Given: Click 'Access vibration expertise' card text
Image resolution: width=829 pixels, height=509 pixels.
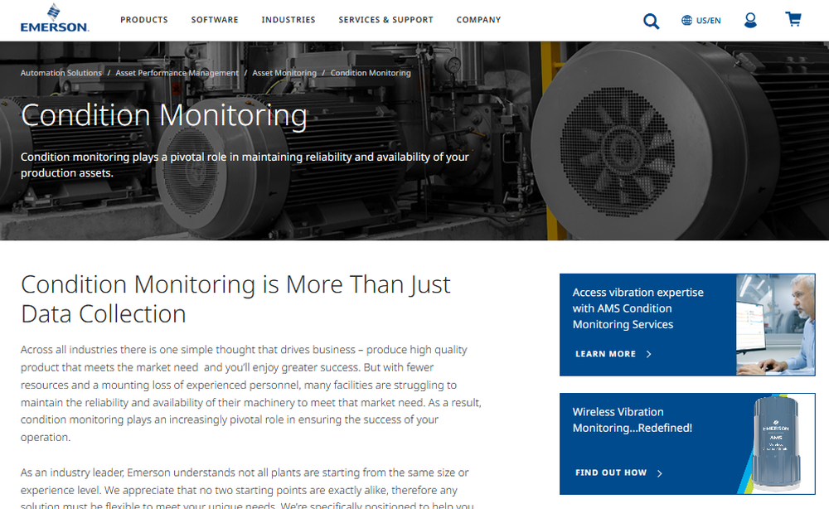Looking at the screenshot, I should click(x=638, y=308).
